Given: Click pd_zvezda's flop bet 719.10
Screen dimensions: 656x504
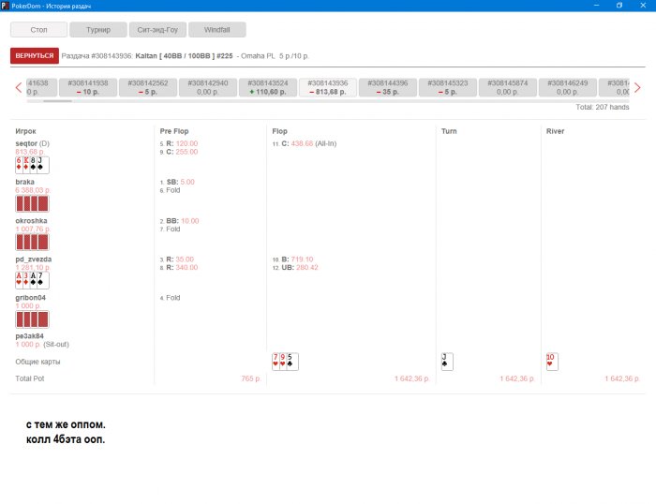Looking at the screenshot, I should pyautogui.click(x=292, y=259).
